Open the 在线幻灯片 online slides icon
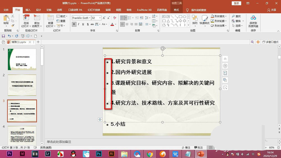 (26, 18)
